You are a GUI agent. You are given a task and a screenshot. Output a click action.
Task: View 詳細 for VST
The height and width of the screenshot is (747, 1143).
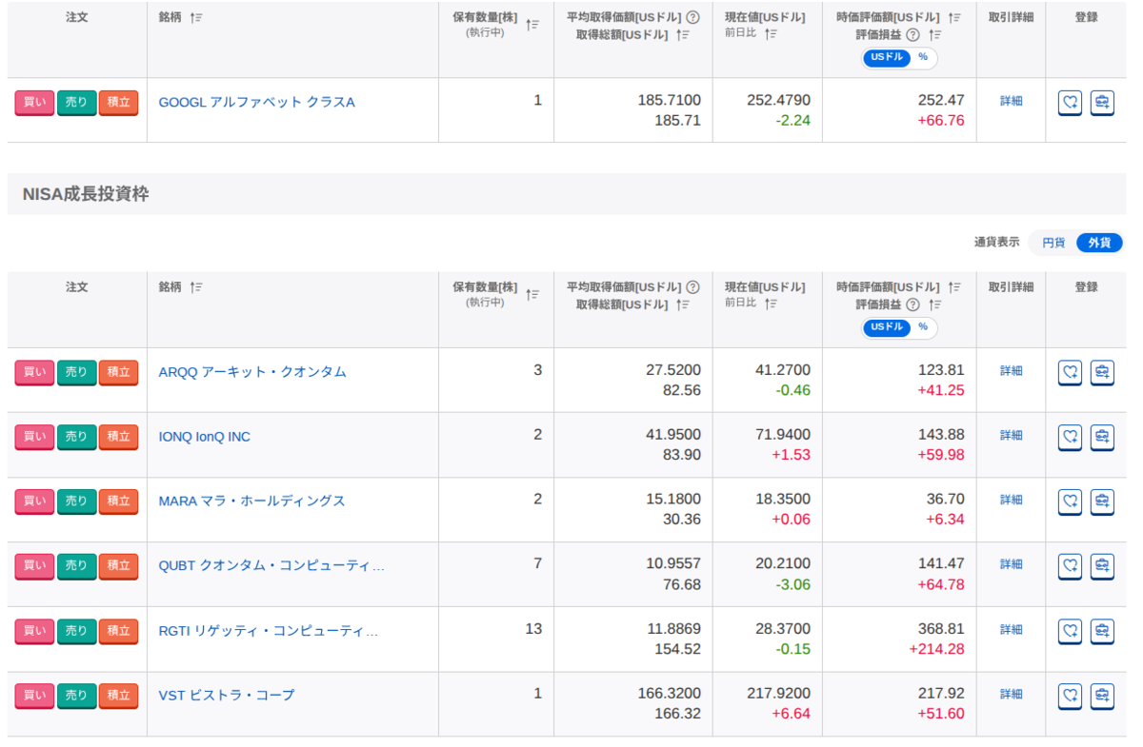1011,695
